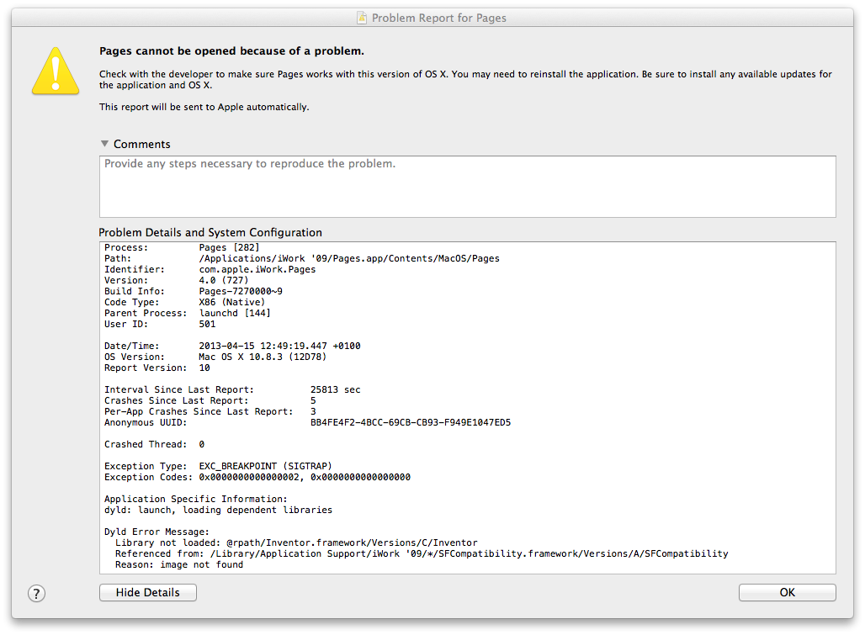Click the 'Problem Details and System Configuration' label
865x635 pixels.
pos(210,233)
